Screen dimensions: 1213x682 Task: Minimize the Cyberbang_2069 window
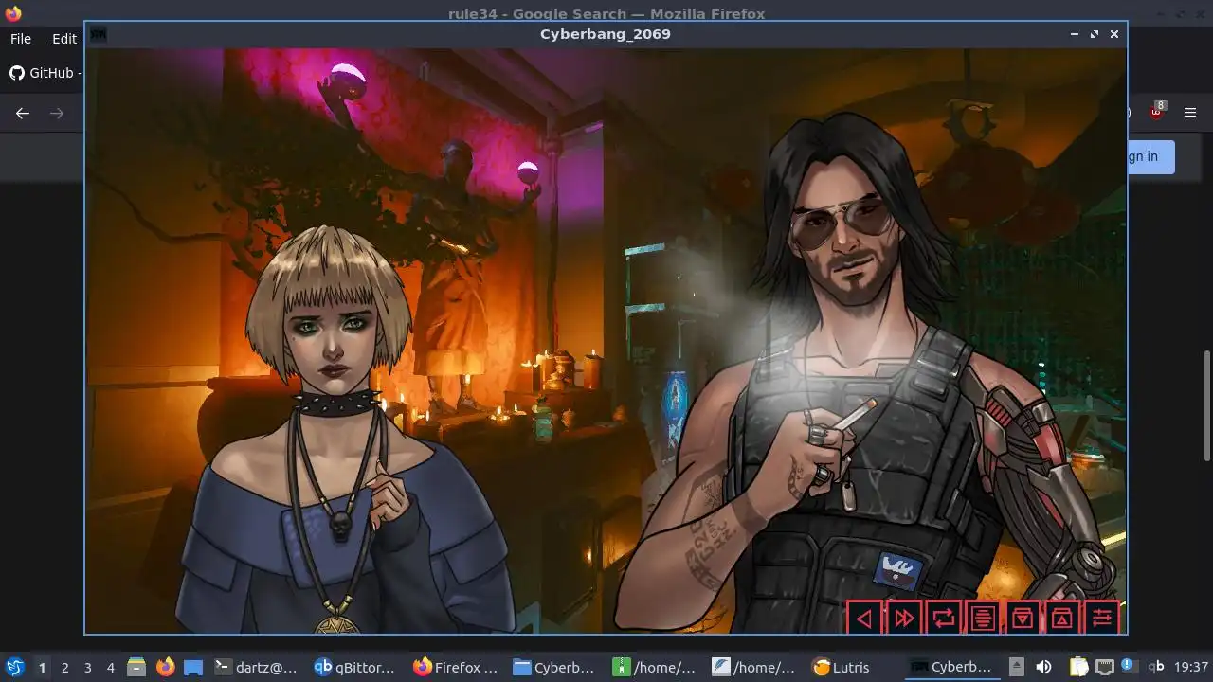[x=1074, y=34]
